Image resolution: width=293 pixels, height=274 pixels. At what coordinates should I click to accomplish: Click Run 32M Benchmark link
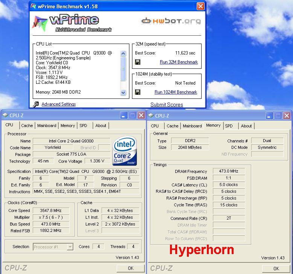[179, 62]
